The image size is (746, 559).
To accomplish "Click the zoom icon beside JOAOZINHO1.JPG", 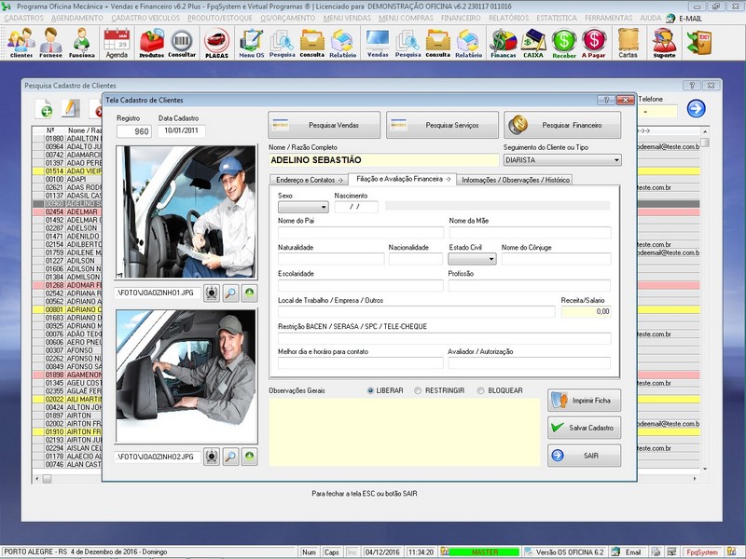I will point(230,293).
